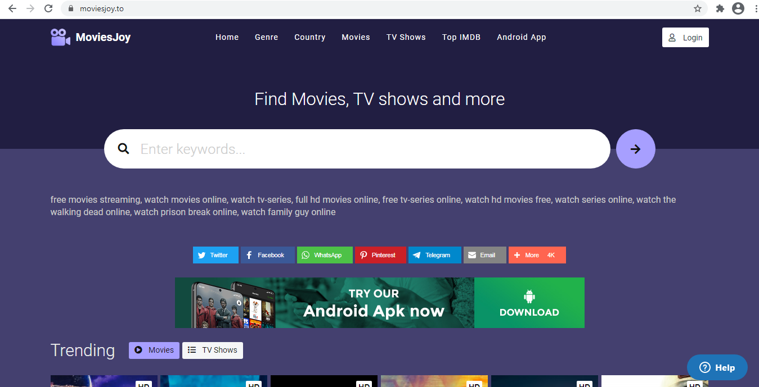Click the MoviesJoy camera logo
Image resolution: width=759 pixels, height=387 pixels.
pos(60,38)
